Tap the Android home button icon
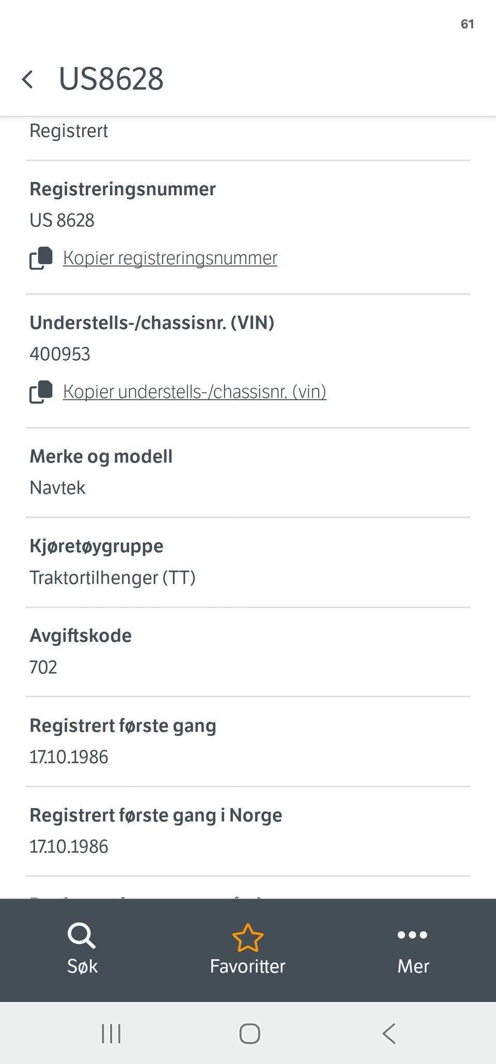Viewport: 496px width, 1064px height. [250, 1034]
